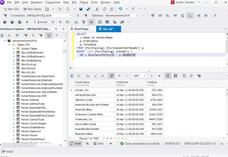Viewport: 228px width, 157px height.
Task: Click the Copy icon in toolbar
Action: coord(104,9)
